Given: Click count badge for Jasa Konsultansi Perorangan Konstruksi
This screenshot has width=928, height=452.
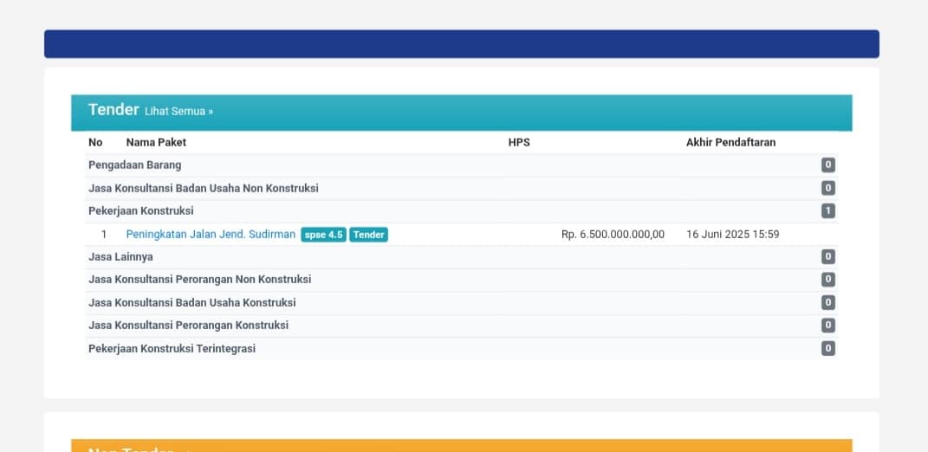Looking at the screenshot, I should (x=828, y=326).
